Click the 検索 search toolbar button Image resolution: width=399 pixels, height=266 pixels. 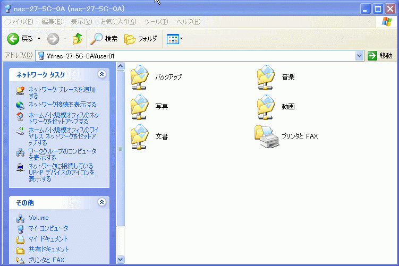[x=104, y=39]
